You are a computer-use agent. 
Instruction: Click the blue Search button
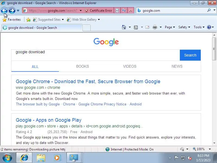point(190,55)
